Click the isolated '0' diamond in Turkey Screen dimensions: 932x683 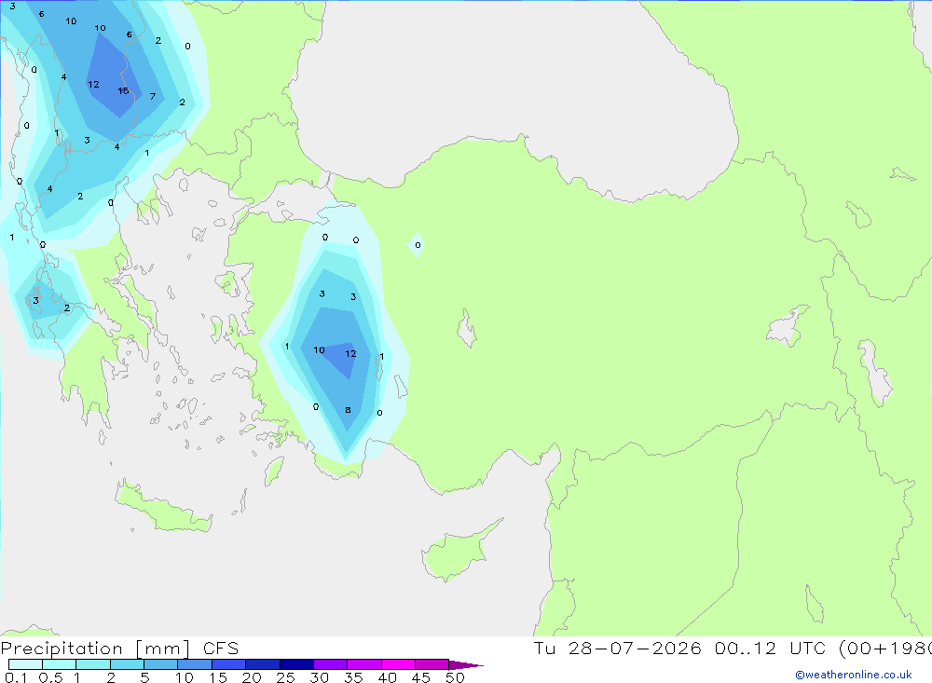click(x=418, y=245)
